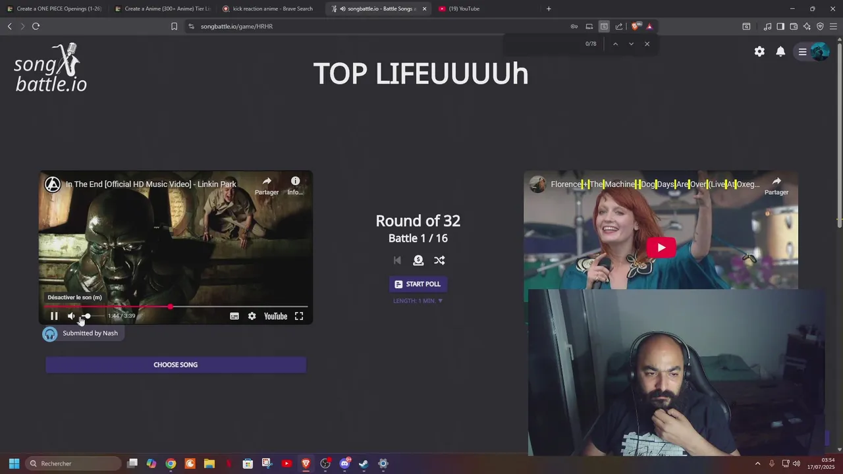843x474 pixels.
Task: Seek on the In The End progress bar
Action: coord(175,307)
